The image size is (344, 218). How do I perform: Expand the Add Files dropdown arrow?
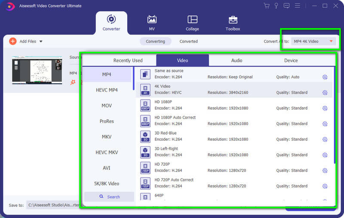[x=41, y=42]
